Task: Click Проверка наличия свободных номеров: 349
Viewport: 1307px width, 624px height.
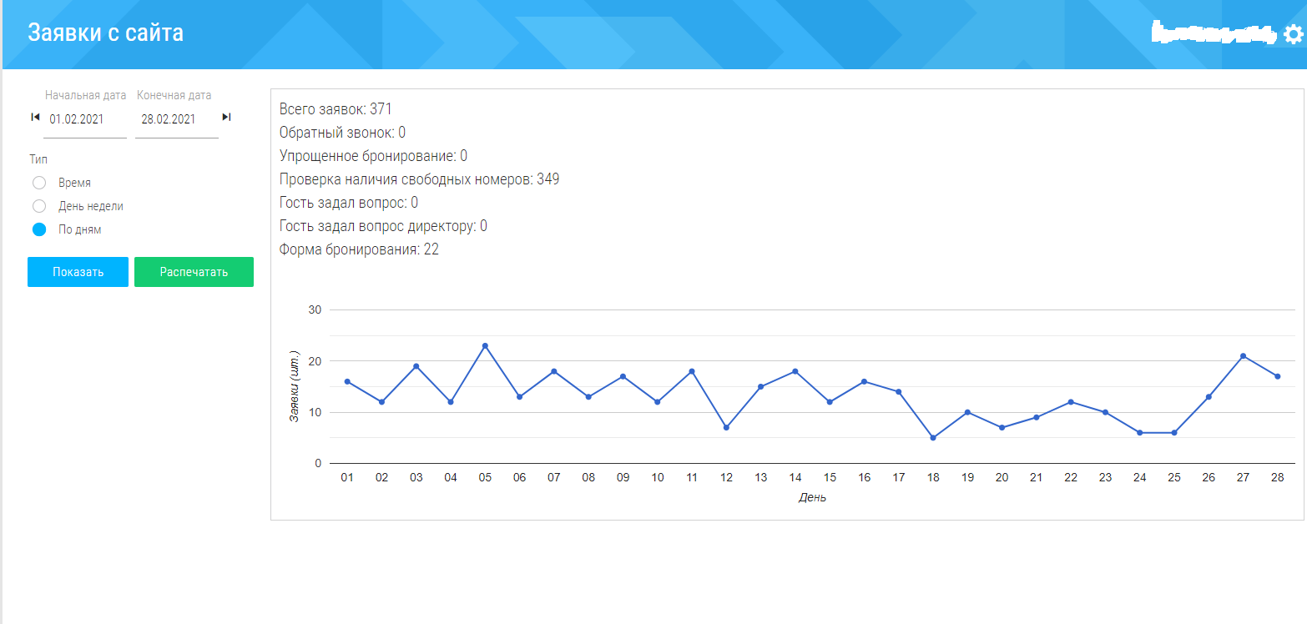Action: pyautogui.click(x=419, y=179)
